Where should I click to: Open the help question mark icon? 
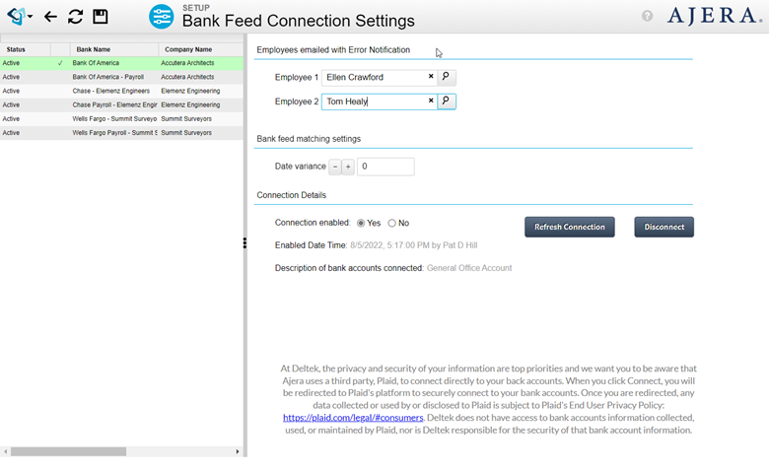point(648,16)
